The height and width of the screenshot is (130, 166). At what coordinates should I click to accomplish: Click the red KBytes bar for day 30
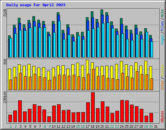(x=151, y=118)
